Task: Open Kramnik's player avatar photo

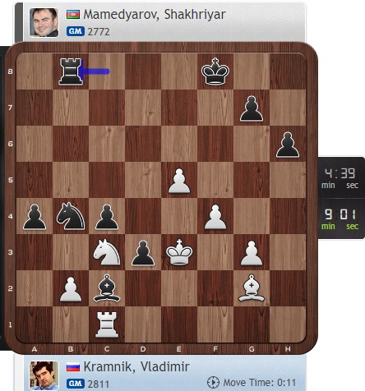Action: (x=44, y=375)
